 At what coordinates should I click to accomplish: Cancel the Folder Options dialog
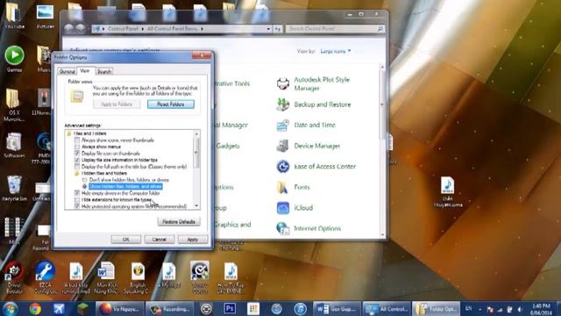(x=160, y=240)
